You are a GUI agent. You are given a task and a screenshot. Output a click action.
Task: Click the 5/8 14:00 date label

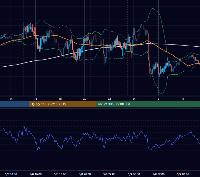(11, 174)
